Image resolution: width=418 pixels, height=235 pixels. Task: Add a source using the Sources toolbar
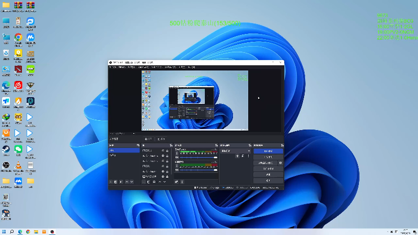(144, 182)
